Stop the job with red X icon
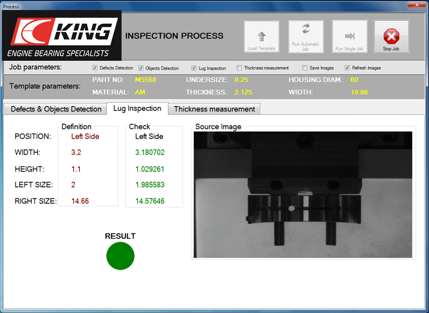The image size is (429, 313). click(x=391, y=37)
